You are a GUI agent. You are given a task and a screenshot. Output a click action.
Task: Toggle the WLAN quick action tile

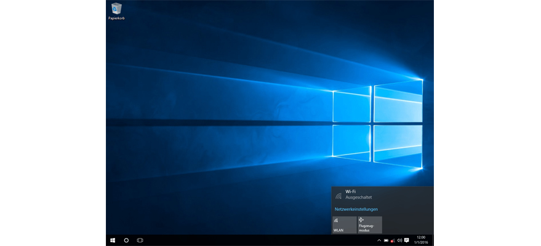344,224
